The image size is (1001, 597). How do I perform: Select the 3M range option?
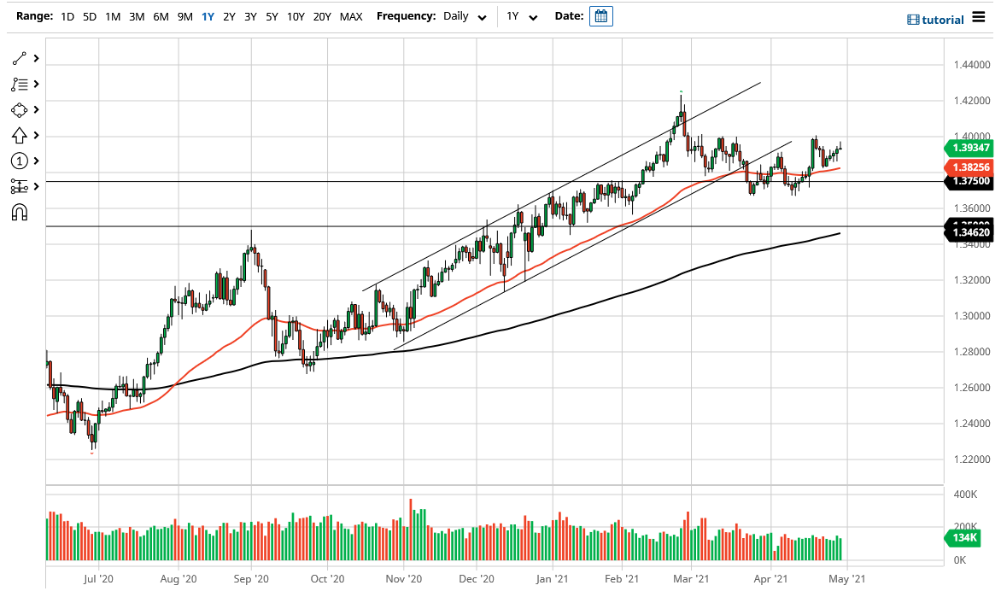136,15
